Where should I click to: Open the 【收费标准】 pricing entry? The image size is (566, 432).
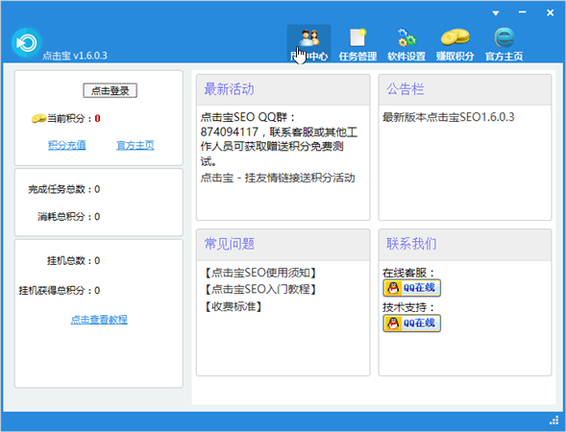coord(234,306)
